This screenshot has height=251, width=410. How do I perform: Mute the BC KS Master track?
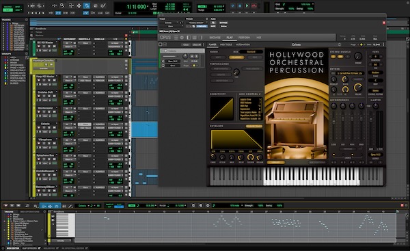(54, 47)
